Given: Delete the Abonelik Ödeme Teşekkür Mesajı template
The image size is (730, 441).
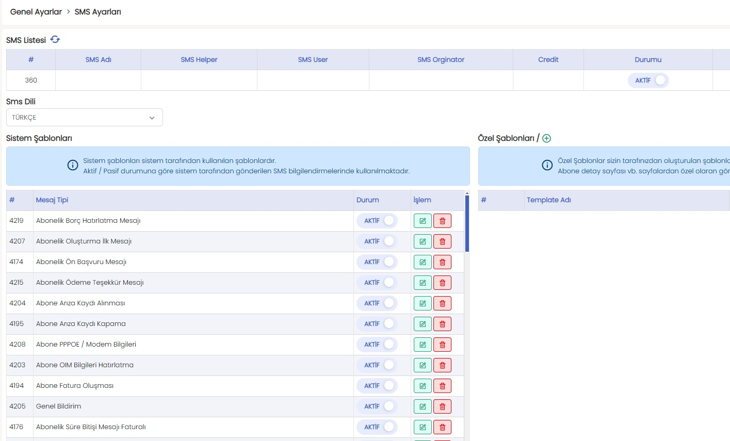Looking at the screenshot, I should [x=442, y=283].
